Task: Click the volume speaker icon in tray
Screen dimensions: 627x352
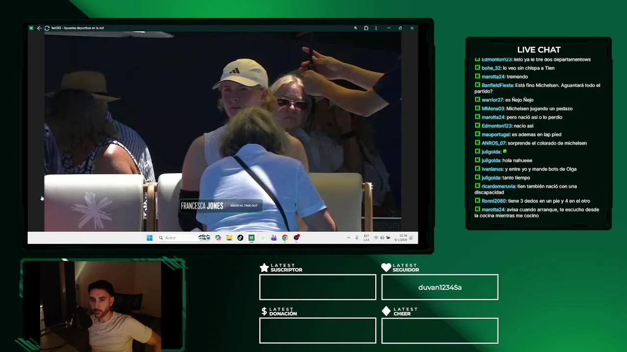Action: 382,238
